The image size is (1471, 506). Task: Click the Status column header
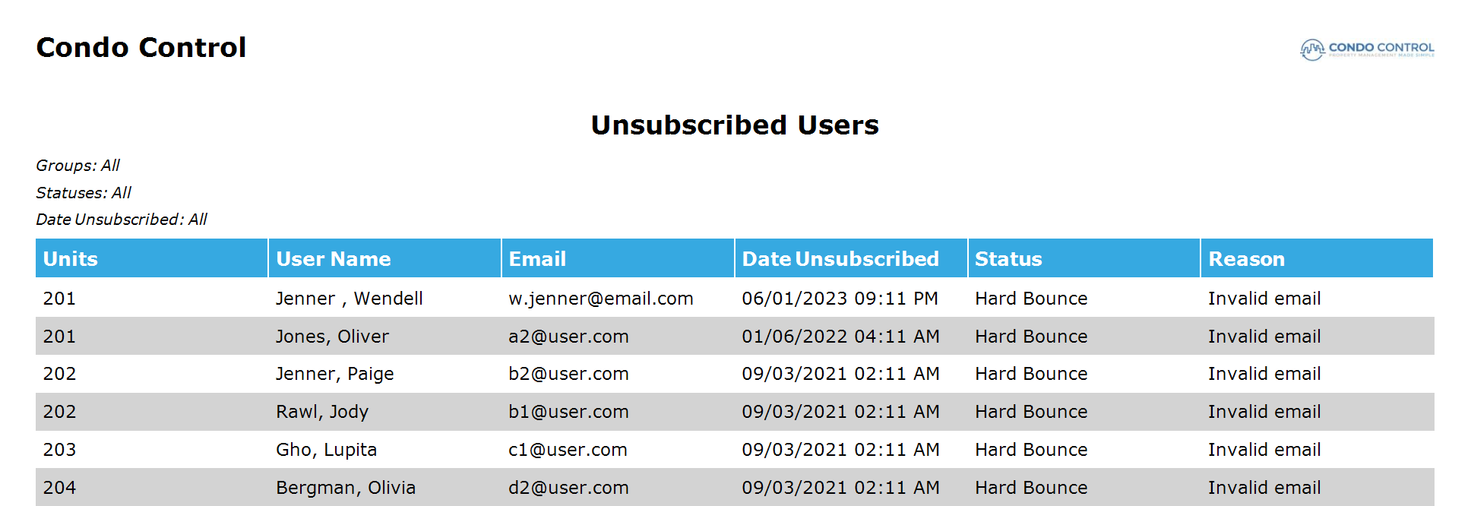pos(1083,258)
